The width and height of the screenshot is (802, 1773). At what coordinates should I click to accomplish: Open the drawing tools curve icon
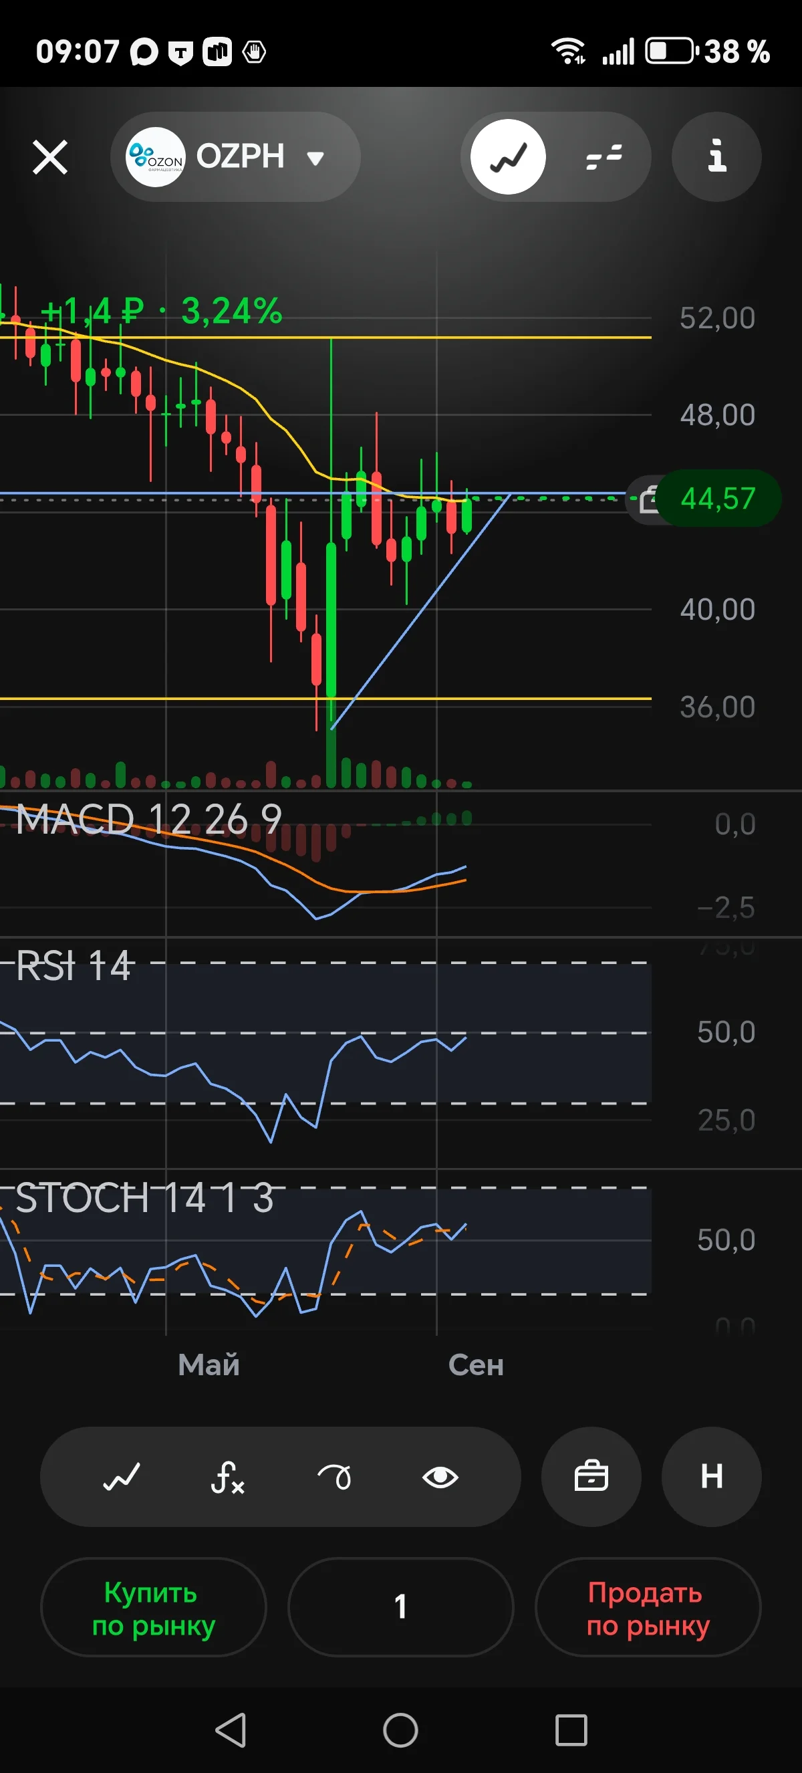[334, 1477]
